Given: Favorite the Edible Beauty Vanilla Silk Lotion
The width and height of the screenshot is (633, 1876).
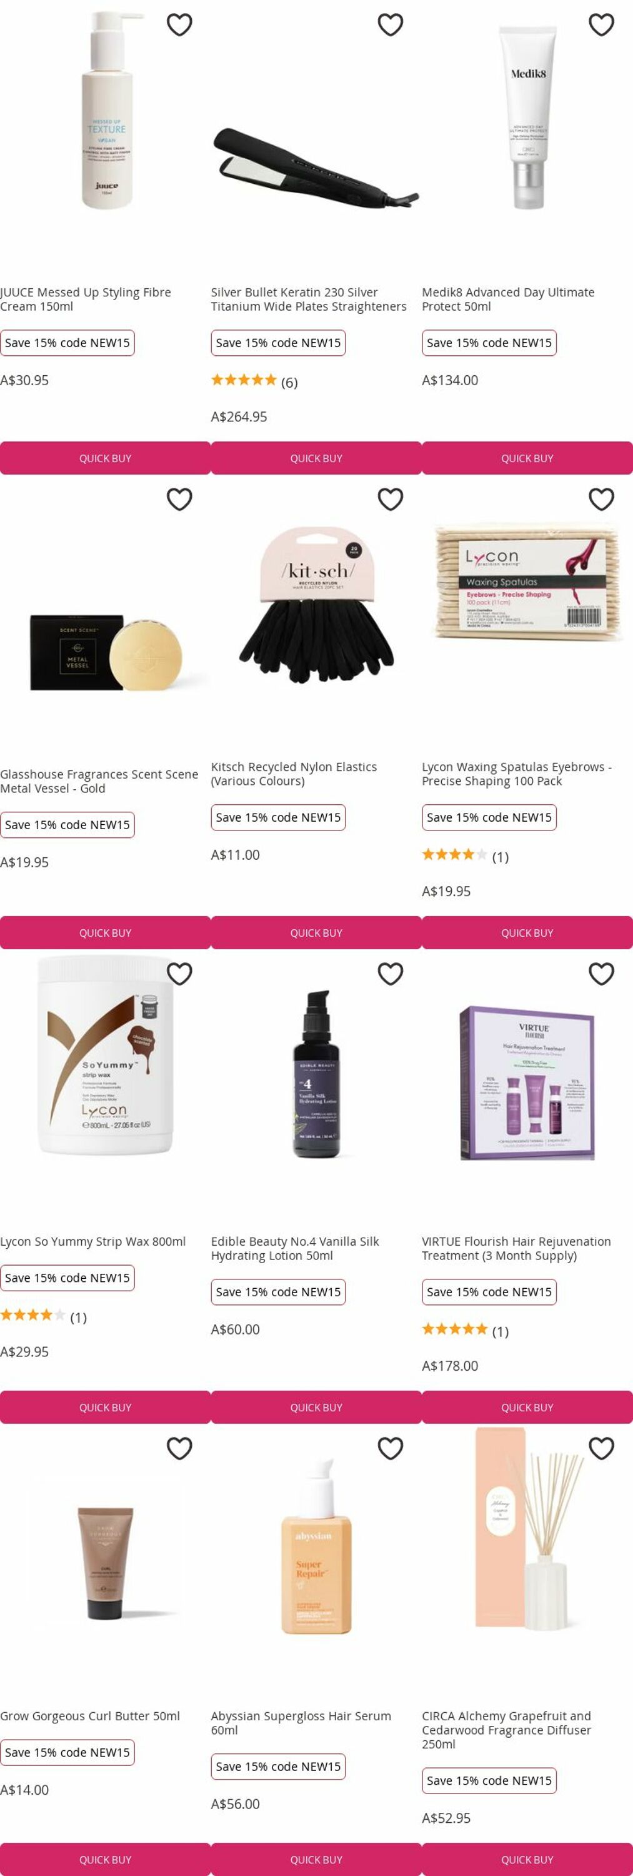Looking at the screenshot, I should [391, 974].
